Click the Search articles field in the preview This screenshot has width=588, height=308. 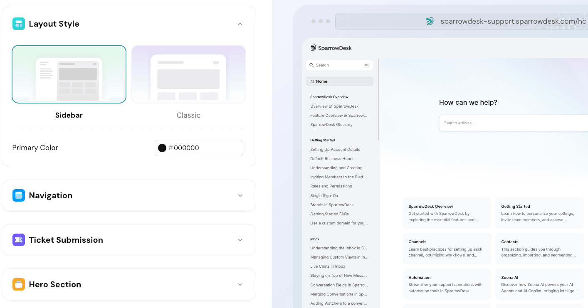[x=514, y=123]
